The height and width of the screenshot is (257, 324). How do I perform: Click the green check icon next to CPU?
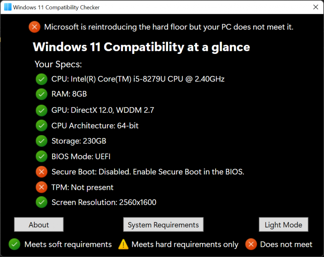pos(41,79)
